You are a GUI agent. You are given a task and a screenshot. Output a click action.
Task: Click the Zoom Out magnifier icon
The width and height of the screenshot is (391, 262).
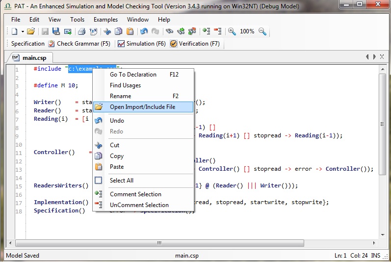coord(262,31)
